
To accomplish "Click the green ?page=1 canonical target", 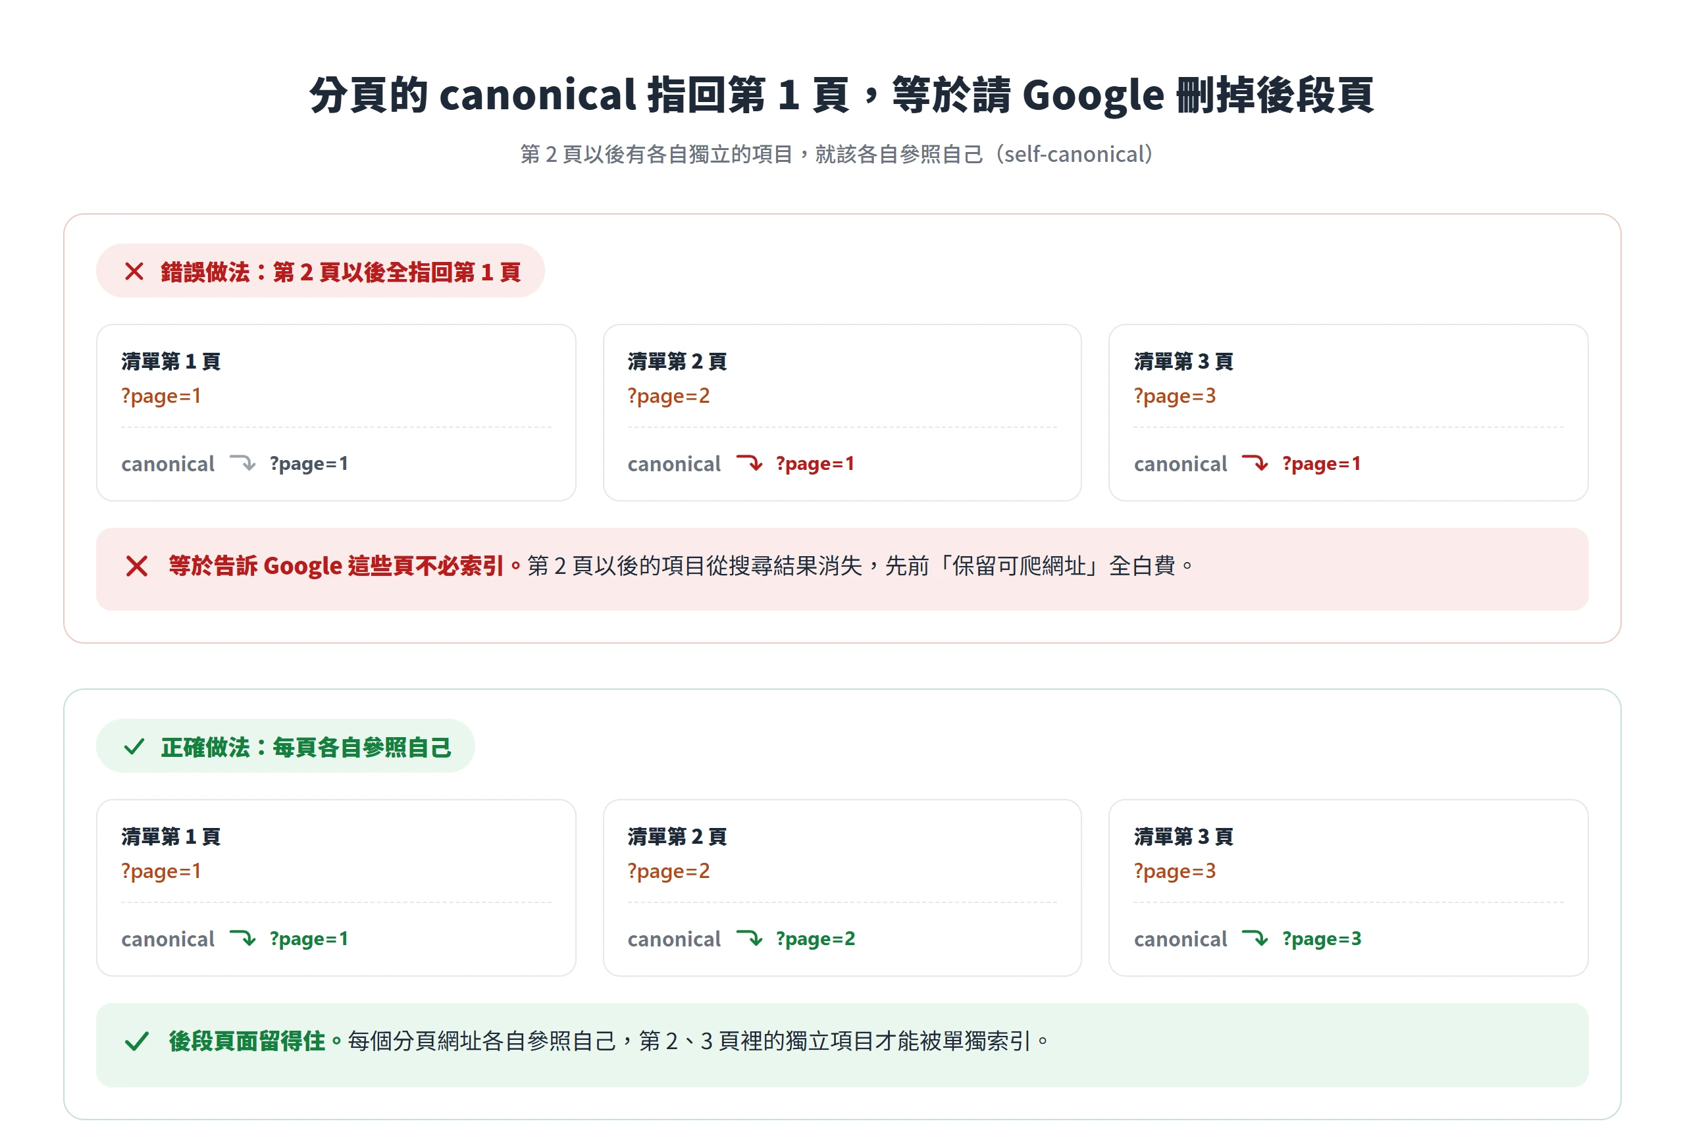I will (309, 939).
